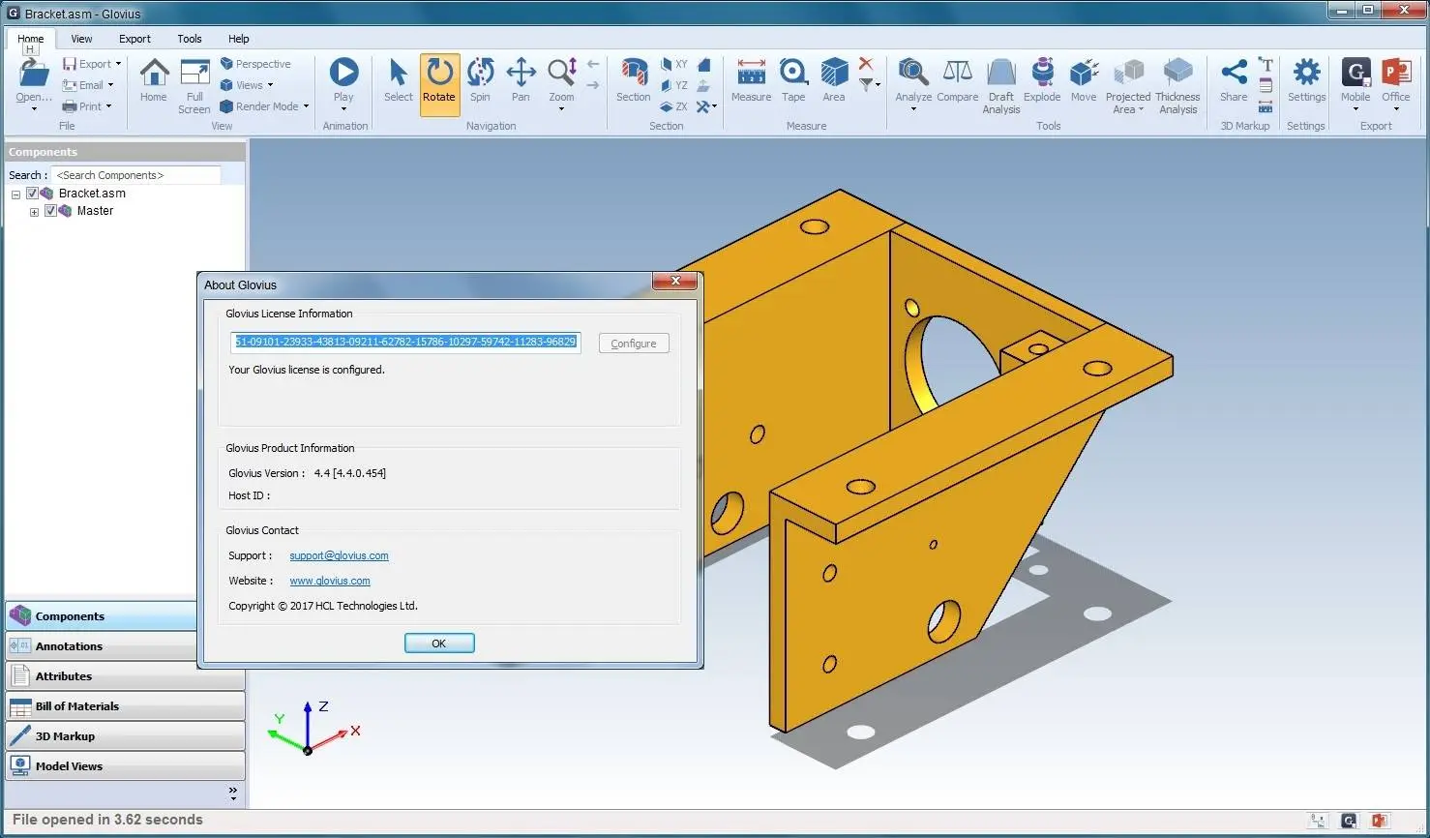Image resolution: width=1430 pixels, height=838 pixels.
Task: Click the Search Components input field
Action: 135,175
